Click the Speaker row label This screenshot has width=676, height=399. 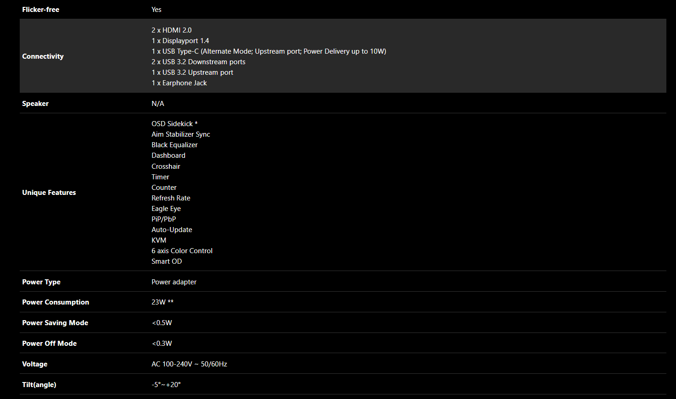tap(35, 104)
